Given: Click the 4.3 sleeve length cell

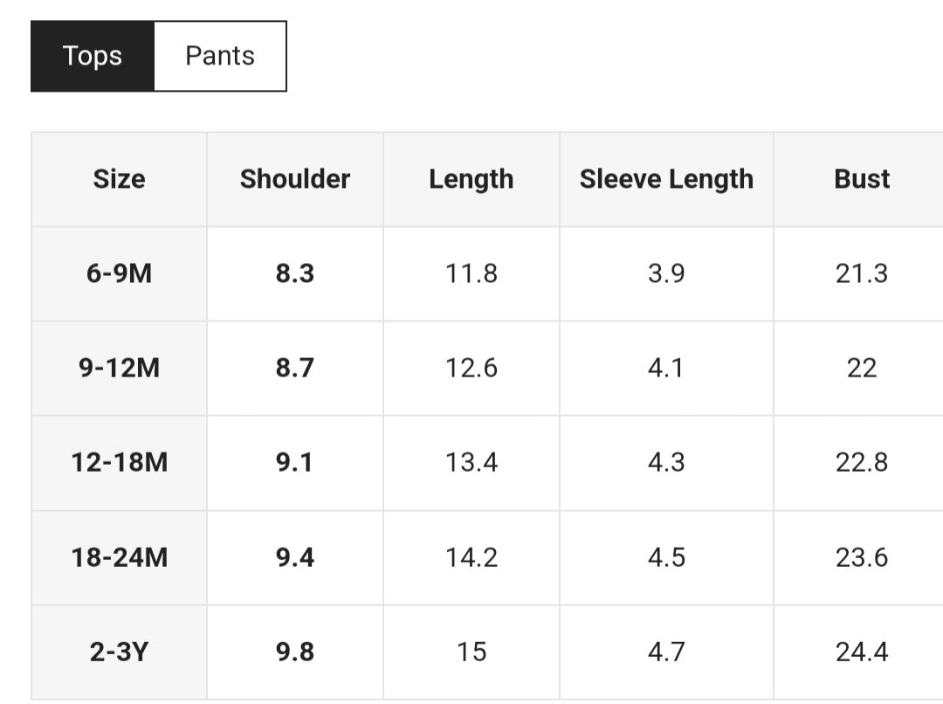Looking at the screenshot, I should (x=666, y=462).
